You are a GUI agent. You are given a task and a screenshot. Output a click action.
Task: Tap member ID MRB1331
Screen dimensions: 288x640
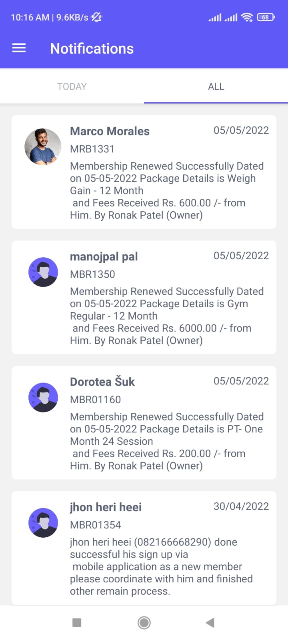click(92, 149)
